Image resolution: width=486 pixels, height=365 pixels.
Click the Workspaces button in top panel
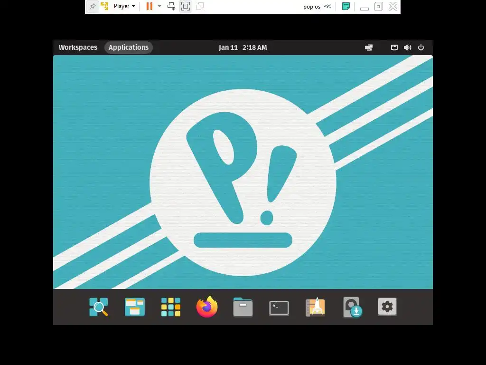(78, 48)
